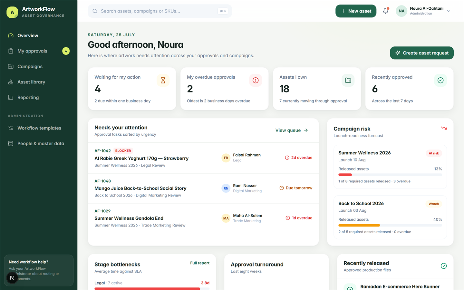Click the My approvals count badge

pos(66,51)
